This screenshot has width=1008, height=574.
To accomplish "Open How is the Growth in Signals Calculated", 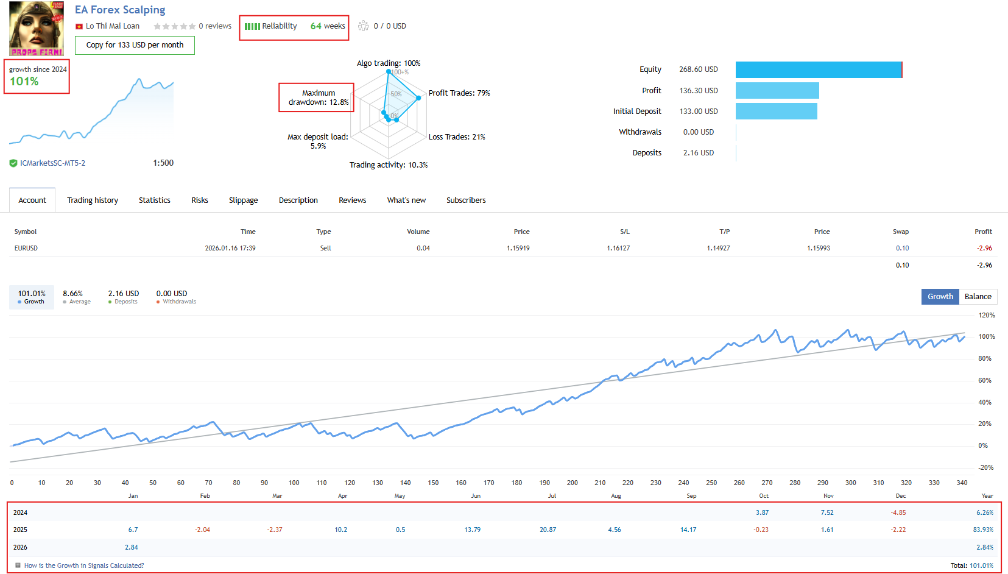I will (x=84, y=565).
